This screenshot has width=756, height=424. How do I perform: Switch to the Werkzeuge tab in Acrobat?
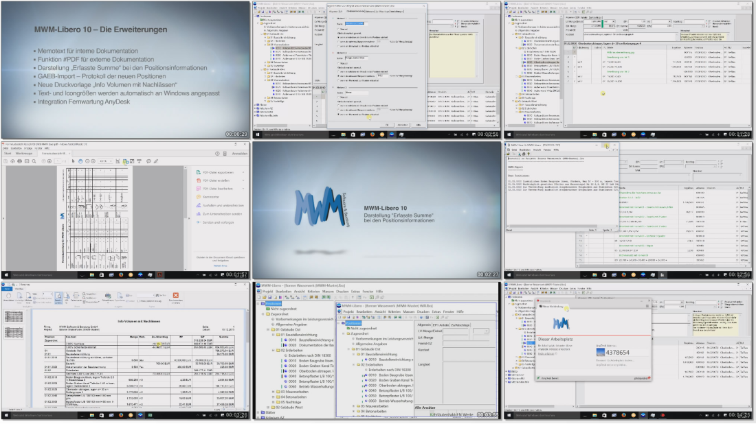point(24,154)
